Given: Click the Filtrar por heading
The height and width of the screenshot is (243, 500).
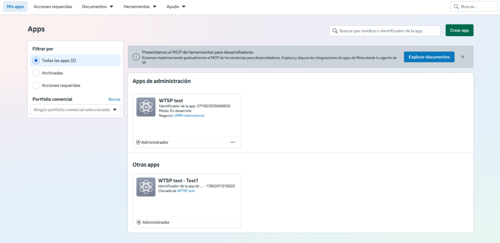Looking at the screenshot, I should click(x=43, y=49).
